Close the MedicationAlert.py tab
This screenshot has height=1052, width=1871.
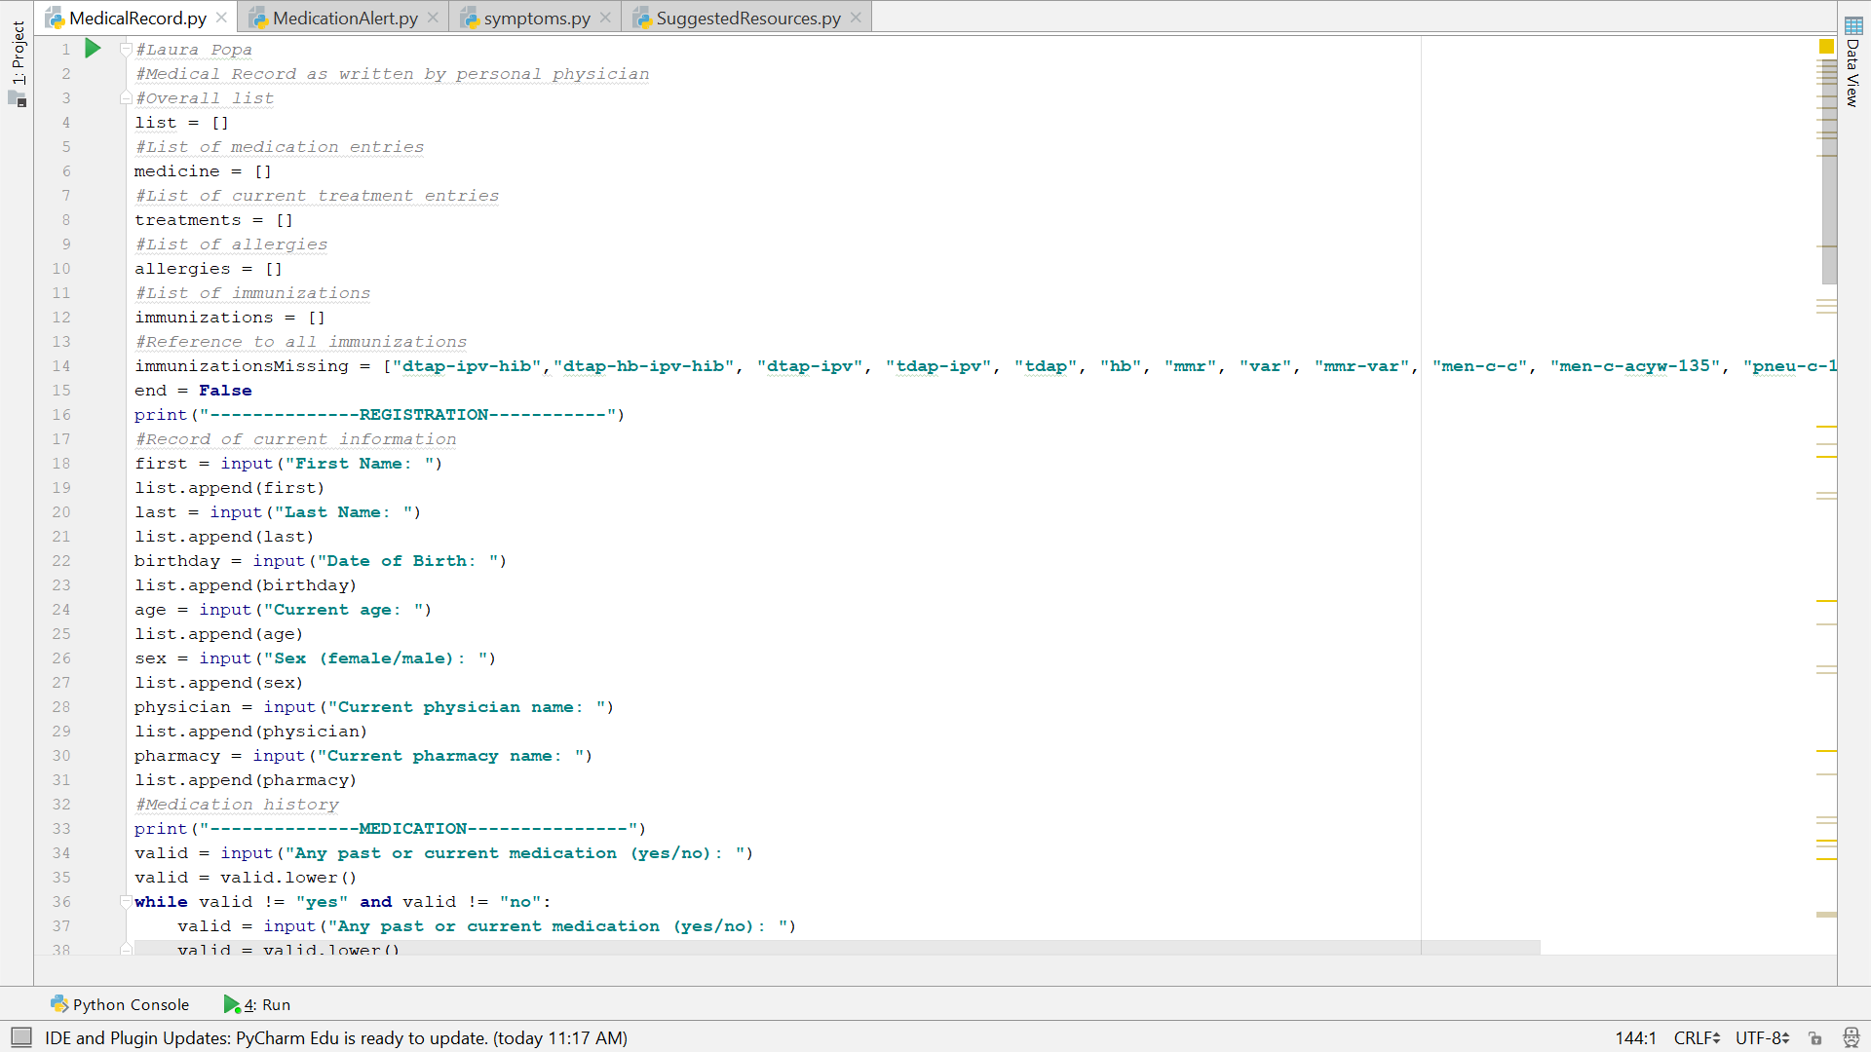(x=433, y=18)
